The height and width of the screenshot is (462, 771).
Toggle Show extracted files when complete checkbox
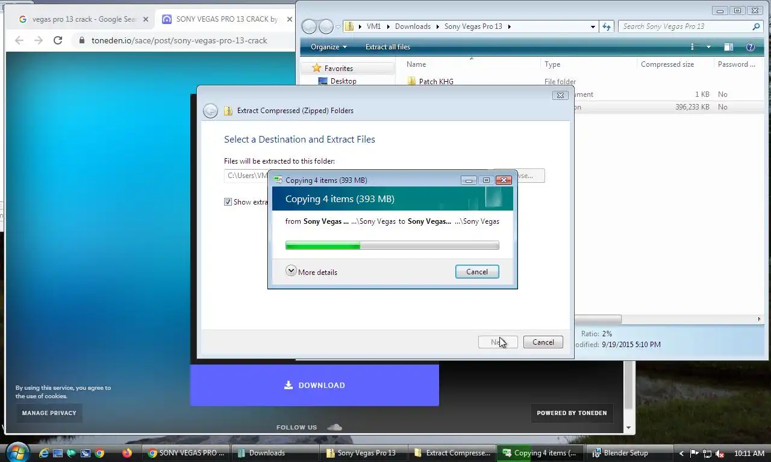(228, 202)
